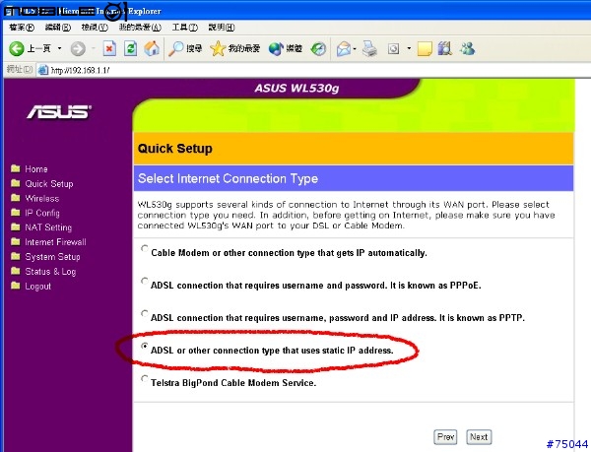Open the Search magnifier toolbar icon
The height and width of the screenshot is (452, 591).
click(175, 48)
